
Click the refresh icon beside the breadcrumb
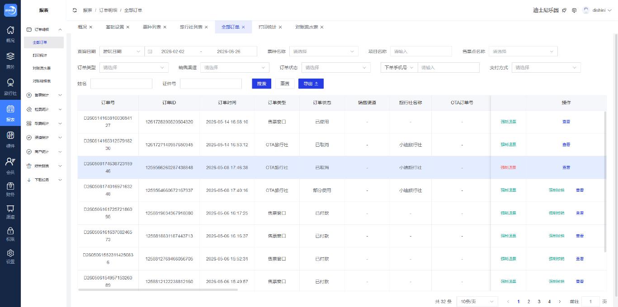pos(75,10)
